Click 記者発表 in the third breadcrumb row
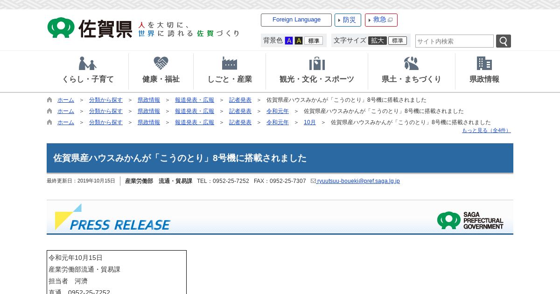Image resolution: width=560 pixels, height=294 pixels. [x=240, y=122]
